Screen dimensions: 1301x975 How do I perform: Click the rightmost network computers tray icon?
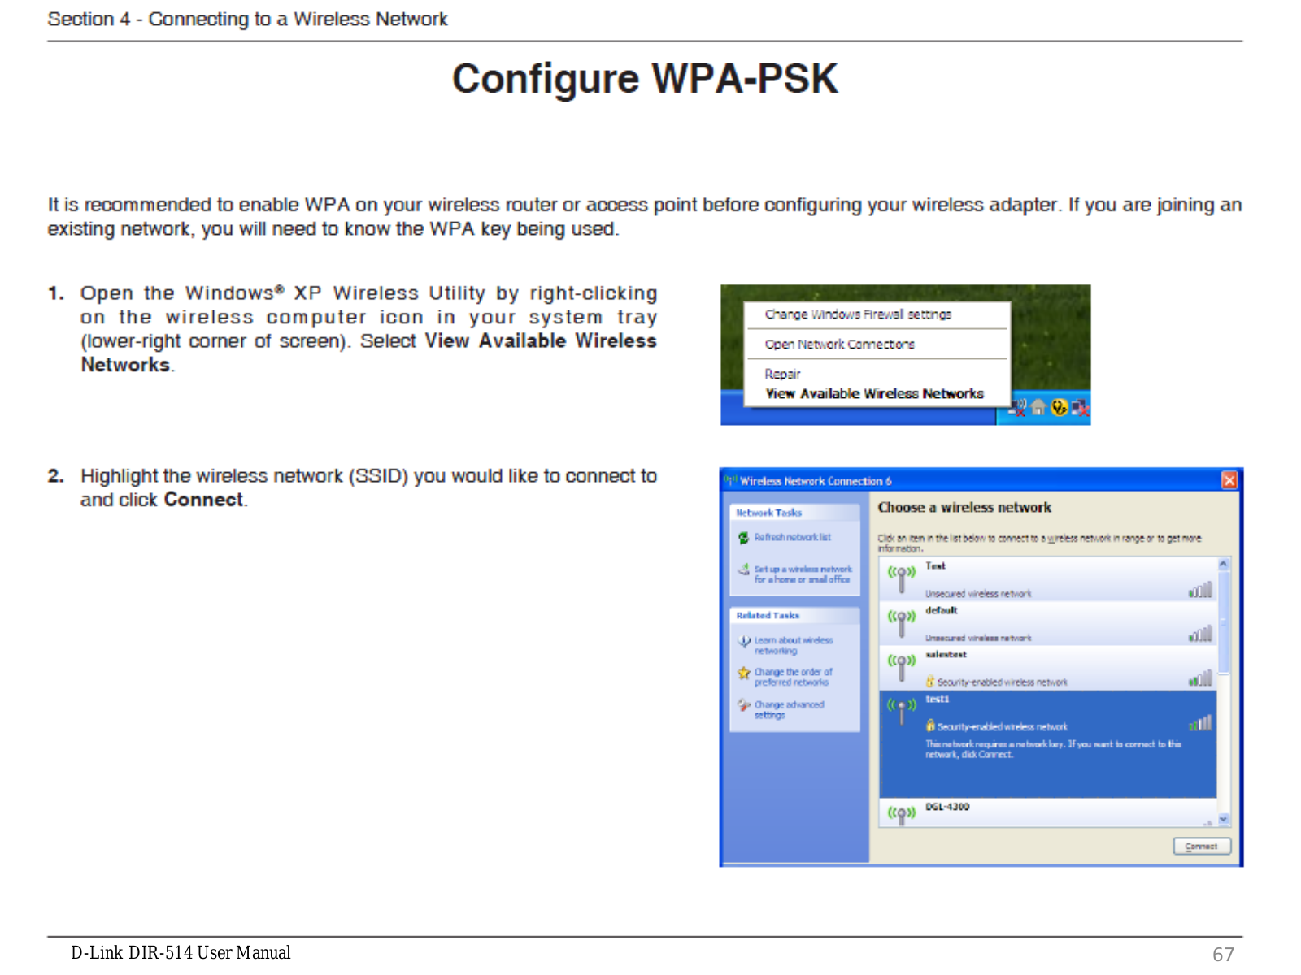tap(1080, 408)
